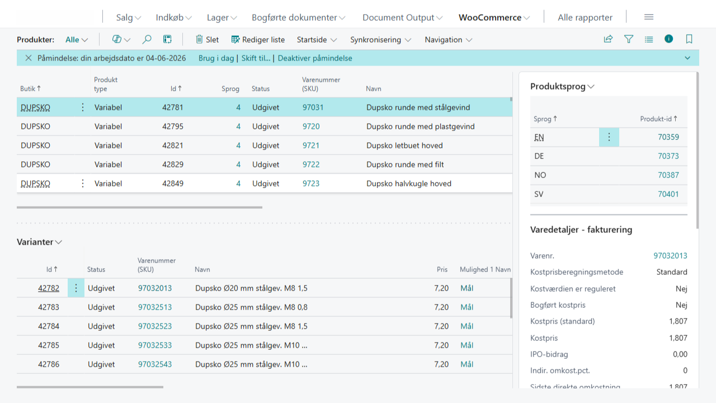Open the Alle view selector dropdown
716x403 pixels.
coord(77,40)
